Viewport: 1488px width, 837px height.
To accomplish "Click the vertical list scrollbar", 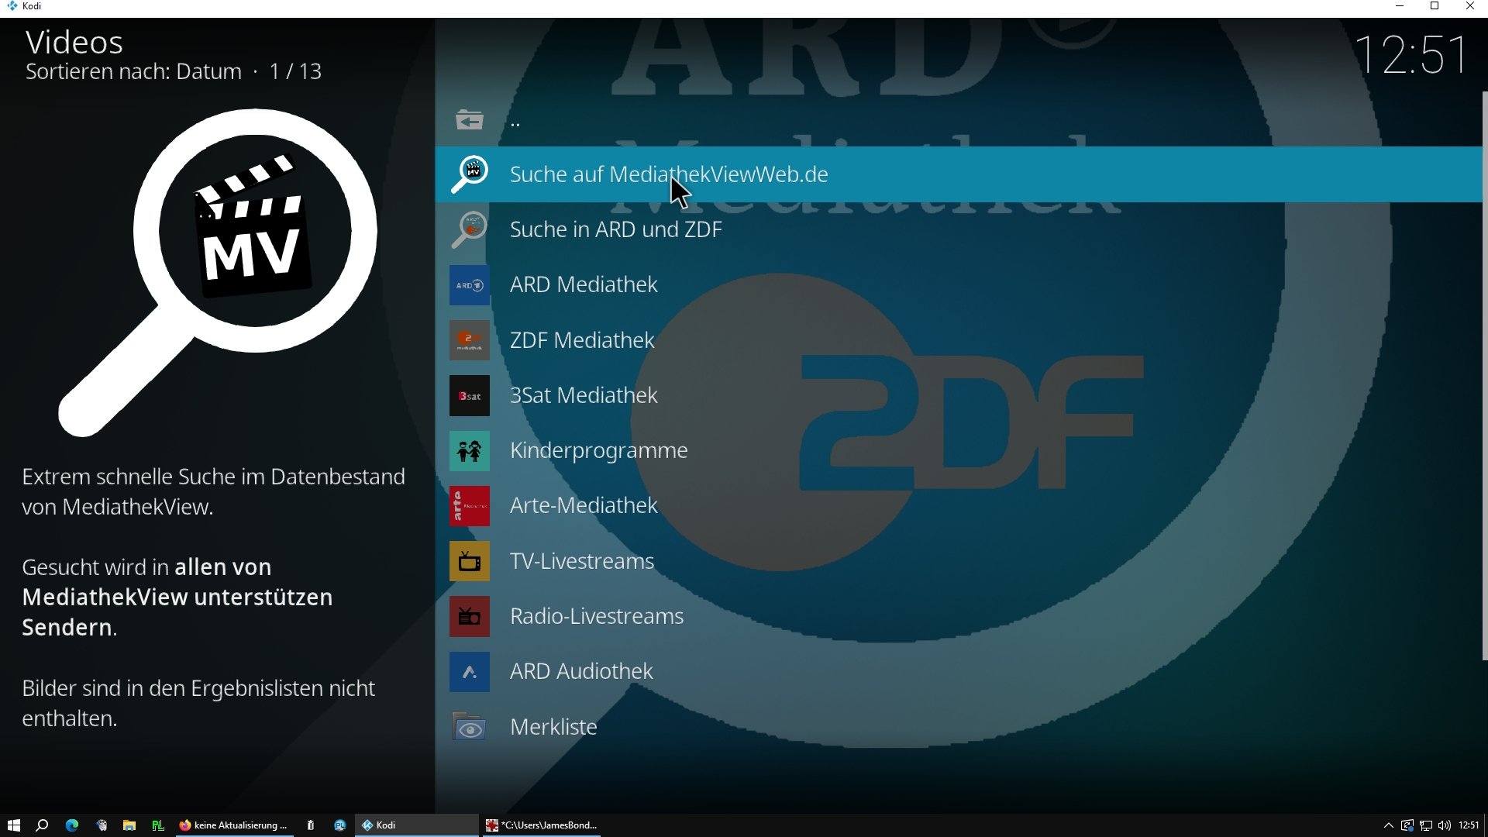I will 1484,376.
